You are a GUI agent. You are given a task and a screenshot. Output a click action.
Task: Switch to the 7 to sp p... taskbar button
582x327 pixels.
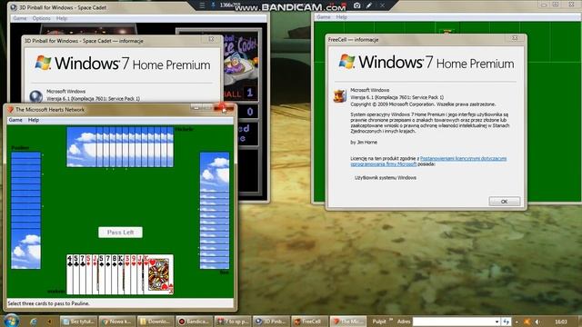click(x=232, y=322)
